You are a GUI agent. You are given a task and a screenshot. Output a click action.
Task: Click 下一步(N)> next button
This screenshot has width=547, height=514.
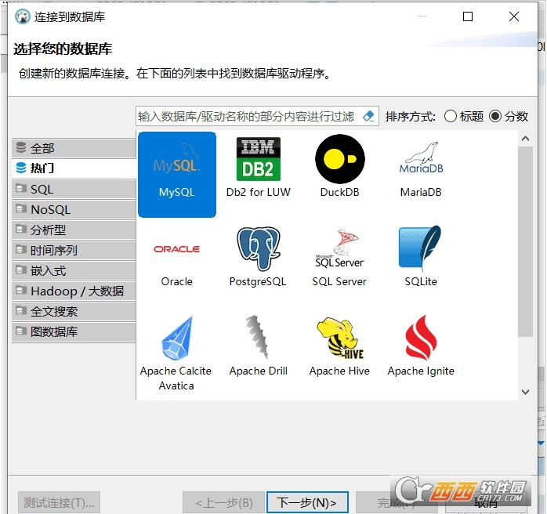click(307, 502)
